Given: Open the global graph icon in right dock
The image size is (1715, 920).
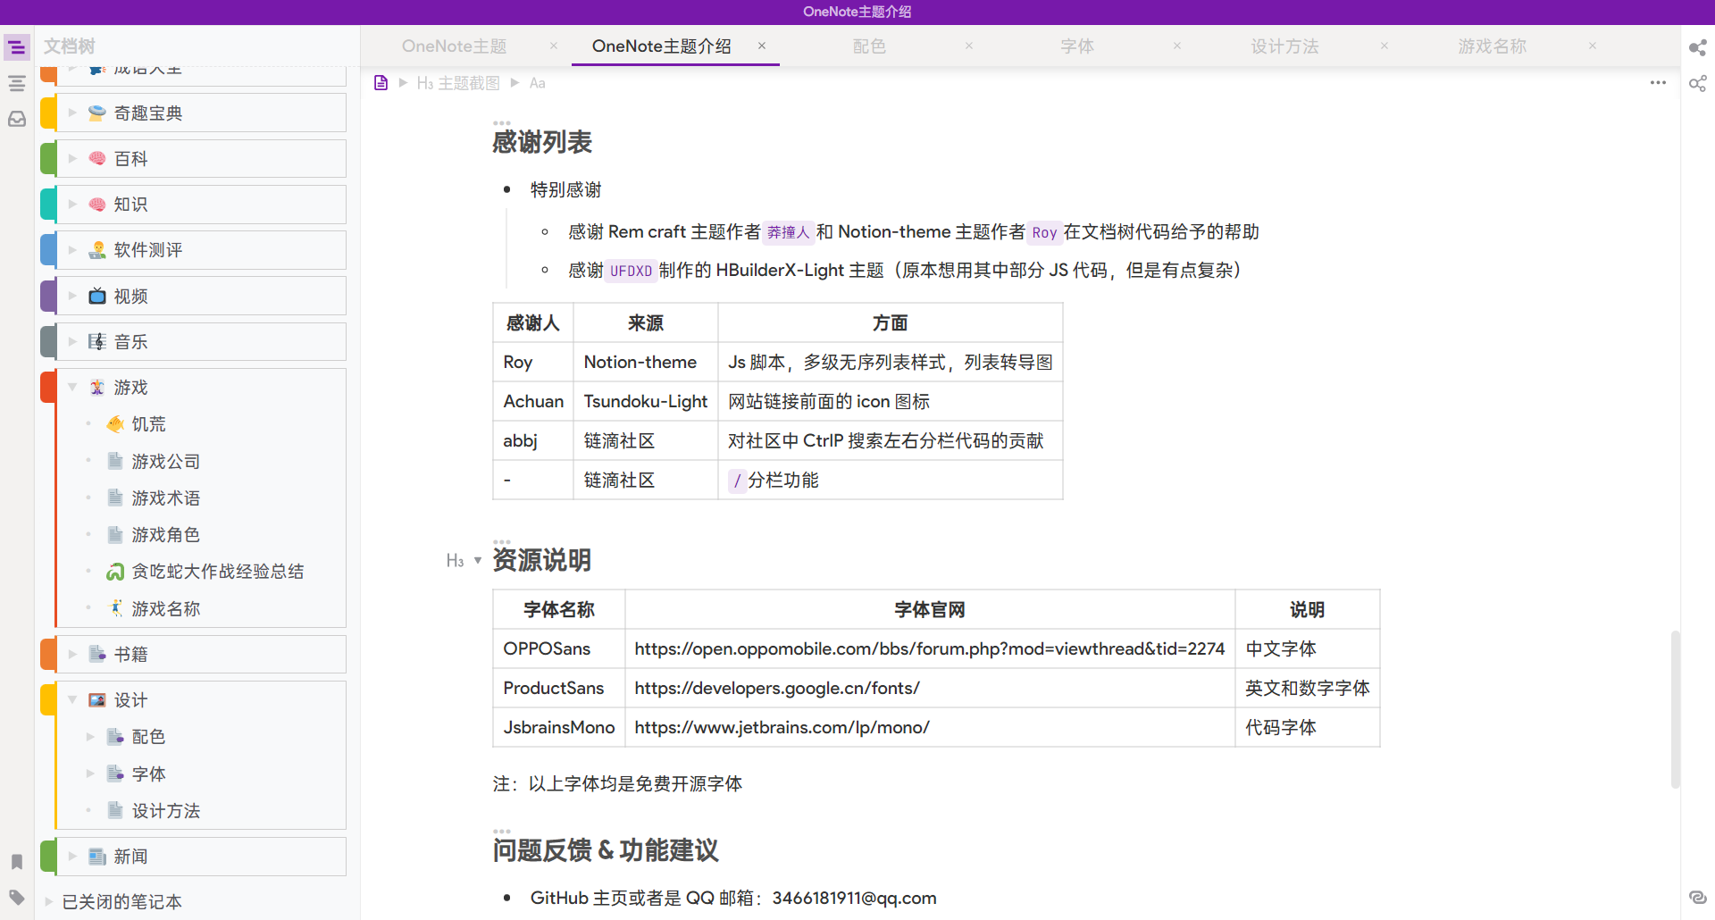Looking at the screenshot, I should [1697, 83].
